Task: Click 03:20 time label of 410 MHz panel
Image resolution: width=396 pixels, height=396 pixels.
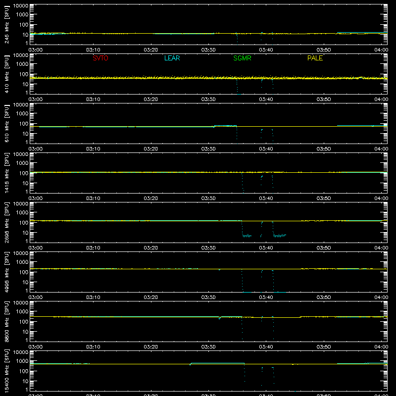Action: pos(151,99)
